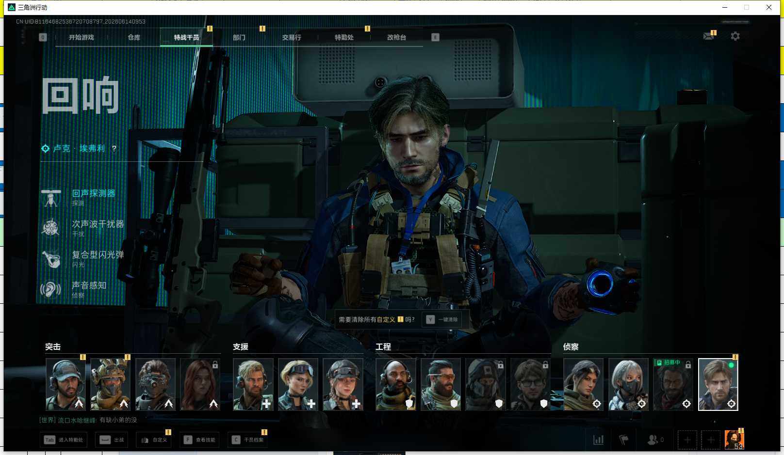Open the settings gear

tap(735, 36)
